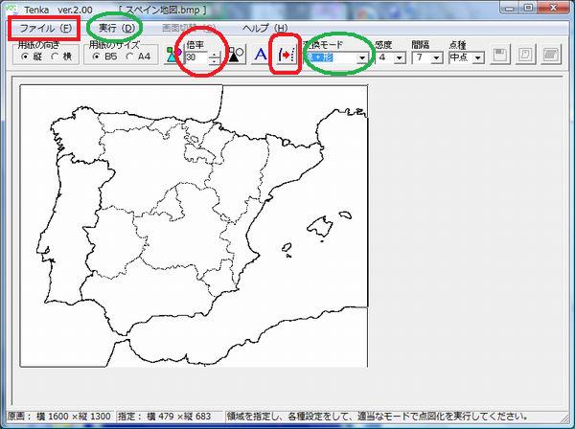This screenshot has height=429, width=575.
Task: Choose A4 paper size option
Action: coord(129,57)
